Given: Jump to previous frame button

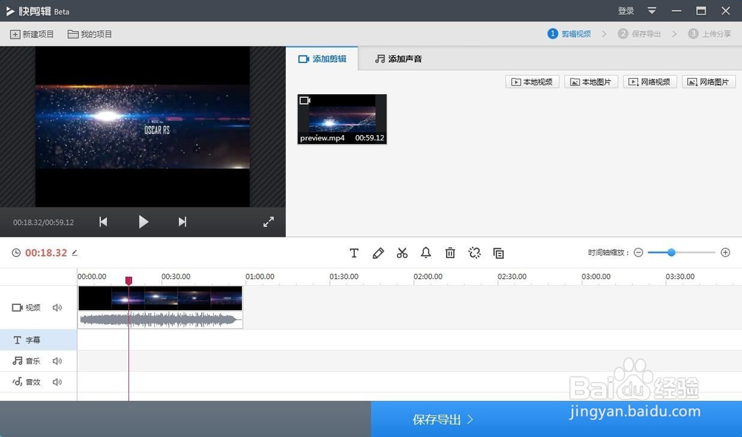Looking at the screenshot, I should (103, 222).
